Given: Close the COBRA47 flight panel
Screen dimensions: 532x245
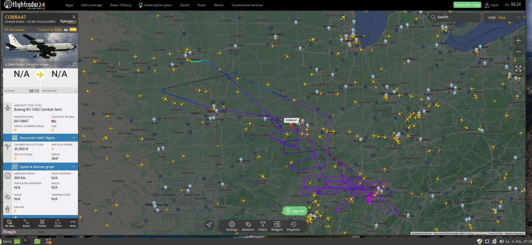Looking at the screenshot, I should 74,17.
